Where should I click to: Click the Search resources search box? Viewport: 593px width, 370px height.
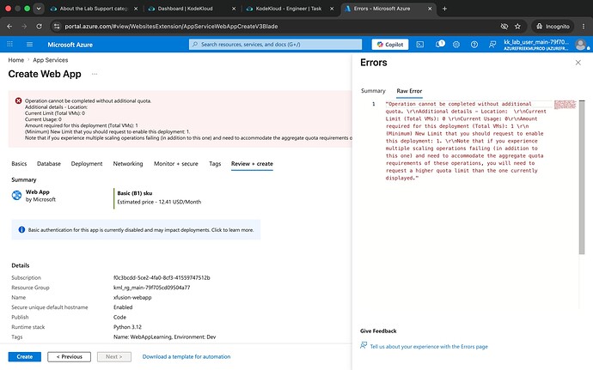[x=275, y=45]
